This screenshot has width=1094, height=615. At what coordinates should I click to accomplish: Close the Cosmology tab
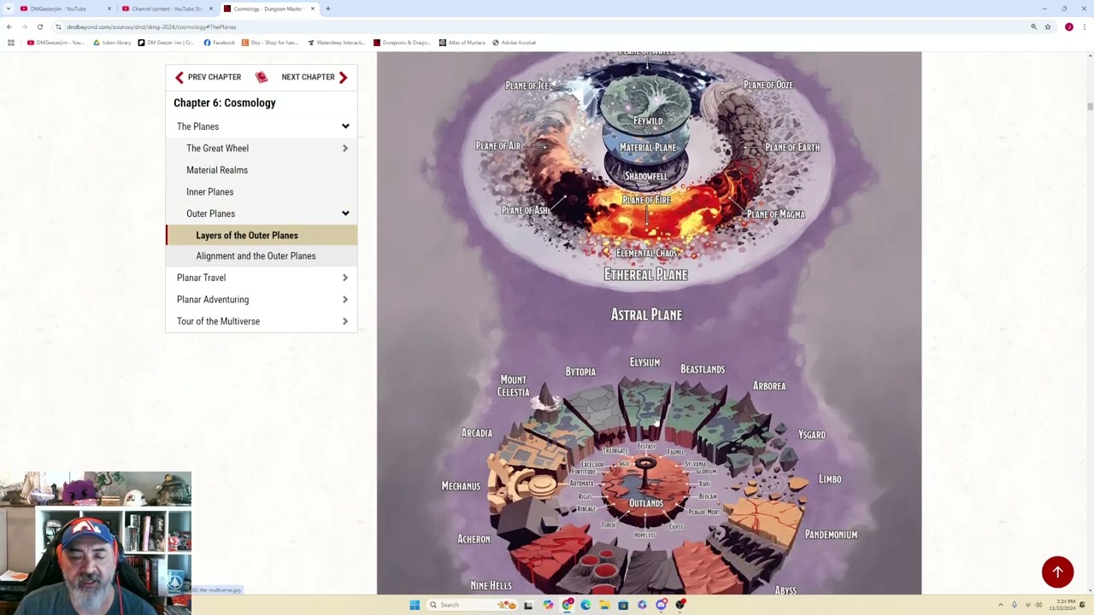(312, 9)
